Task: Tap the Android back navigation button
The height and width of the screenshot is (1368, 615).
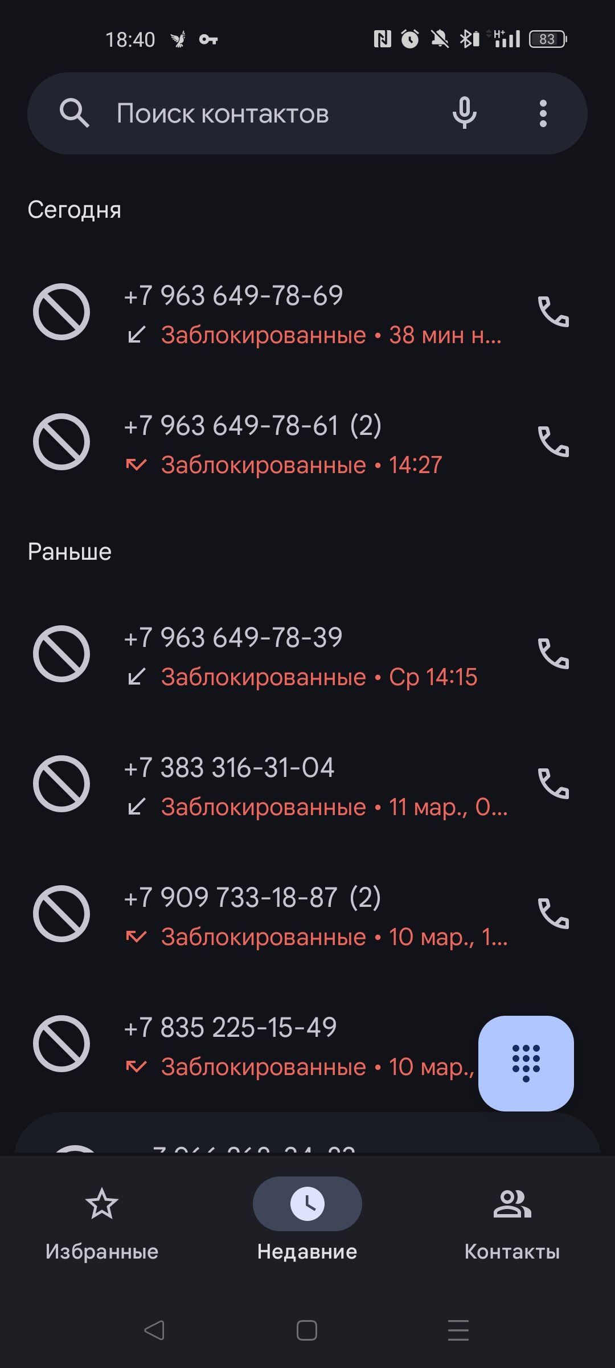Action: click(154, 1330)
